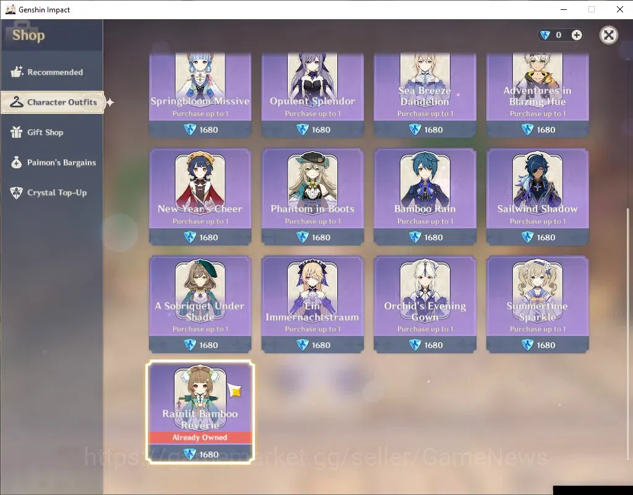Click the Rainlit Bamboo Reverie outfit card
The width and height of the screenshot is (633, 495).
[200, 412]
